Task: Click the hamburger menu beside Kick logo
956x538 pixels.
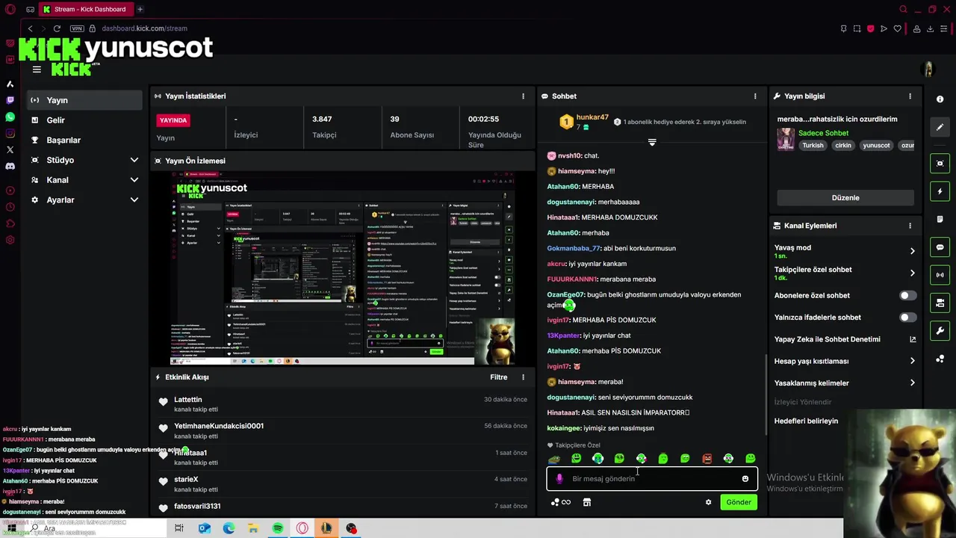Action: point(37,69)
